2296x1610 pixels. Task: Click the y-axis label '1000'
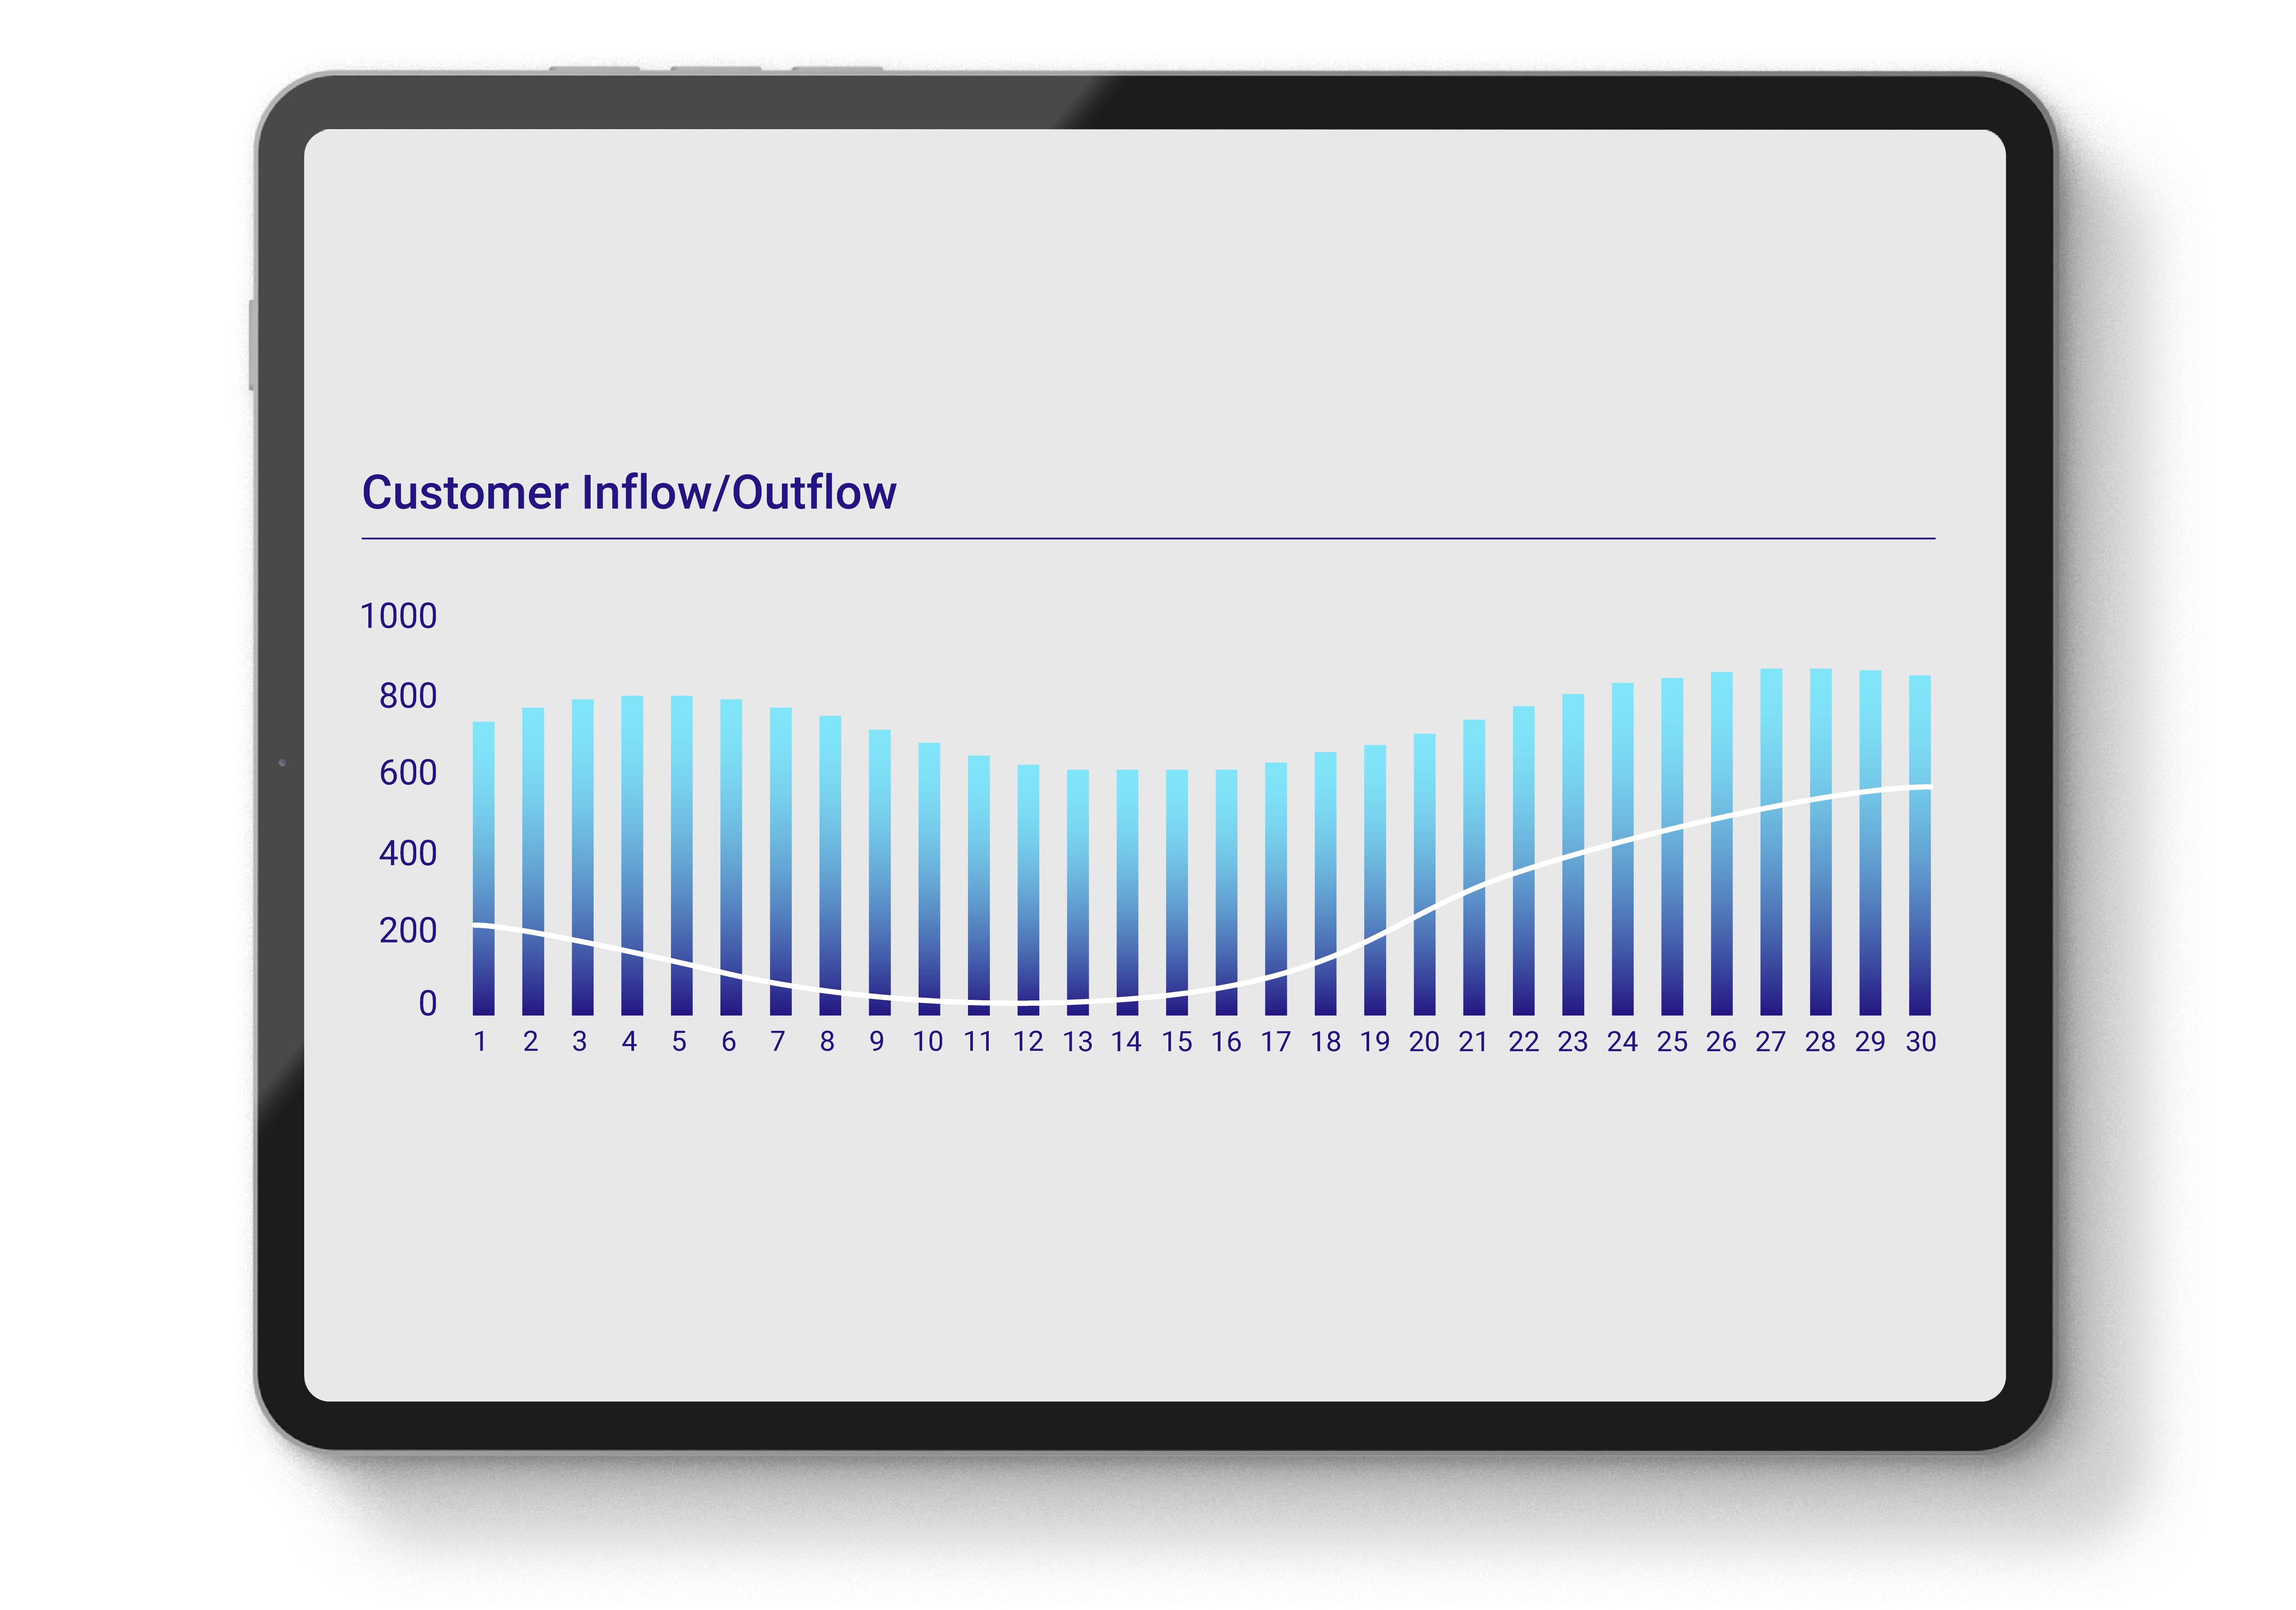click(x=398, y=616)
